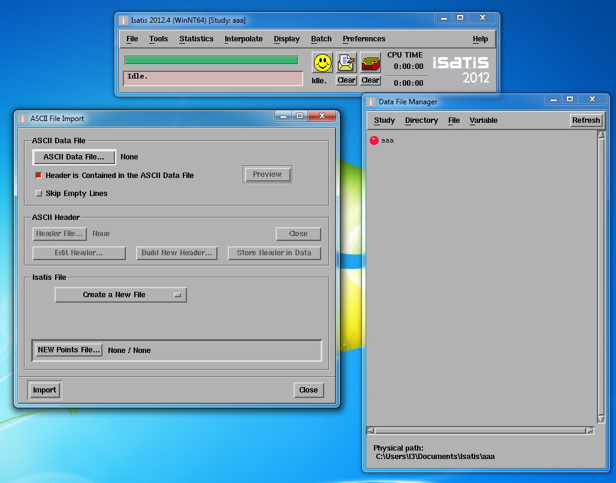Minimize the ASCII File Import window
Image resolution: width=616 pixels, height=483 pixels.
[283, 116]
